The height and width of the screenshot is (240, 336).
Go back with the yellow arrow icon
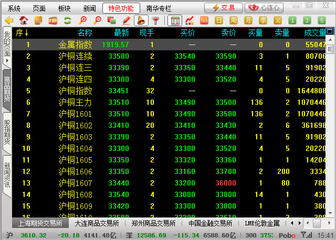point(9,20)
